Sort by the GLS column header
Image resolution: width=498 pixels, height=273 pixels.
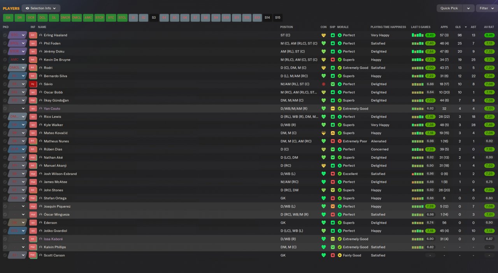click(458, 27)
